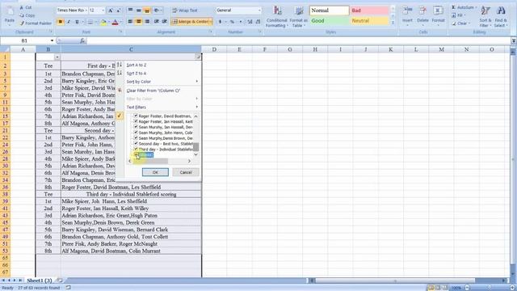The width and height of the screenshot is (517, 291).
Task: Open the font name dropdown
Action: point(86,11)
